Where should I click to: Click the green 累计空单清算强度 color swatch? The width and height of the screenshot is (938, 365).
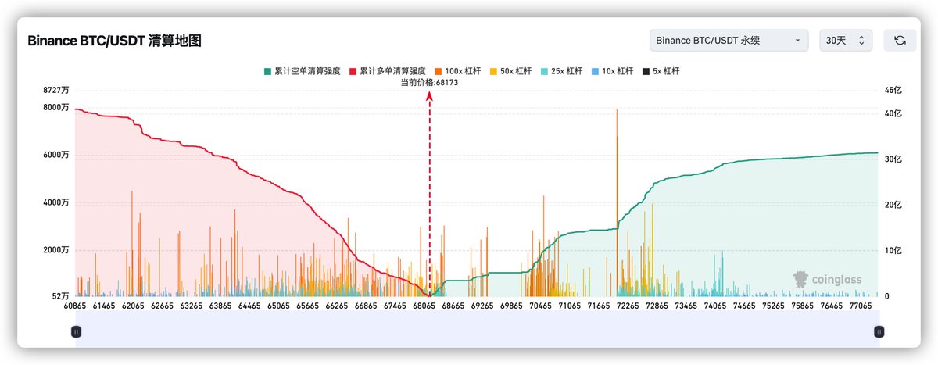(267, 71)
